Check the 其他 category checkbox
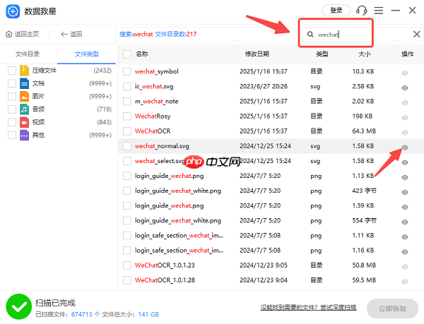Image resolution: width=424 pixels, height=324 pixels. (12, 135)
